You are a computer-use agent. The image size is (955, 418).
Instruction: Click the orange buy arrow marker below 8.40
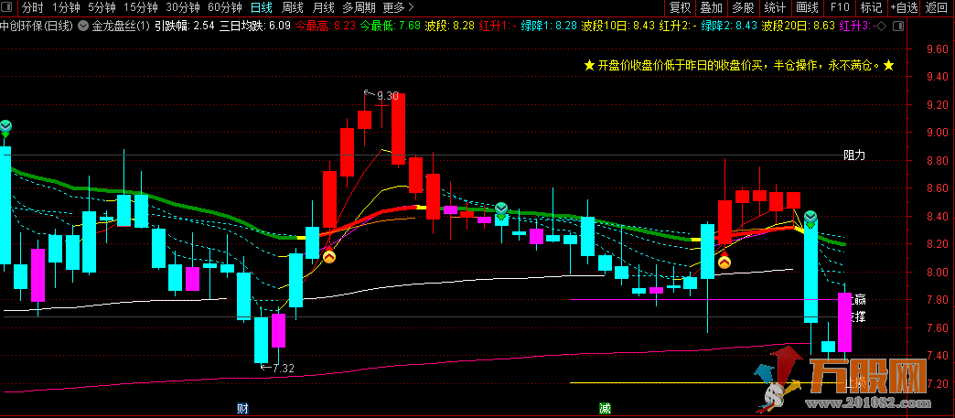coord(329,256)
